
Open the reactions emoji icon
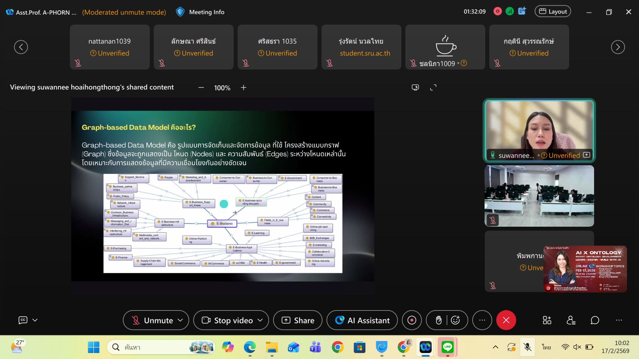pos(455,320)
